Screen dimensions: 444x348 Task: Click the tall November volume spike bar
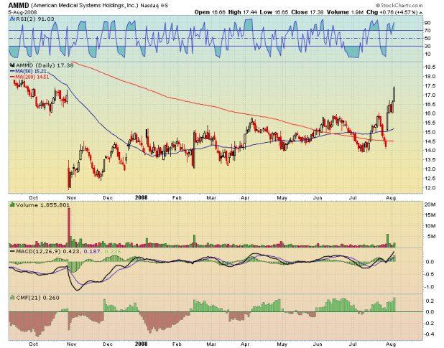click(x=69, y=227)
